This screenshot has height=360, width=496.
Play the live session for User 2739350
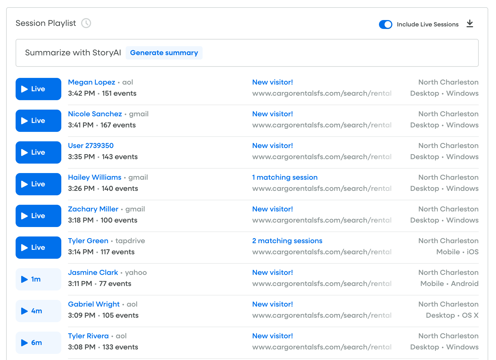[x=38, y=152]
